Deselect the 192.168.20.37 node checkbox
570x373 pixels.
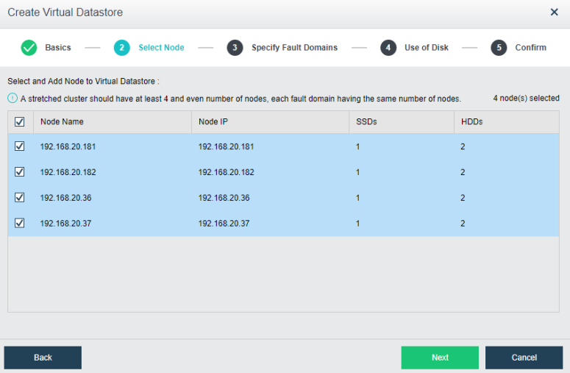(20, 223)
